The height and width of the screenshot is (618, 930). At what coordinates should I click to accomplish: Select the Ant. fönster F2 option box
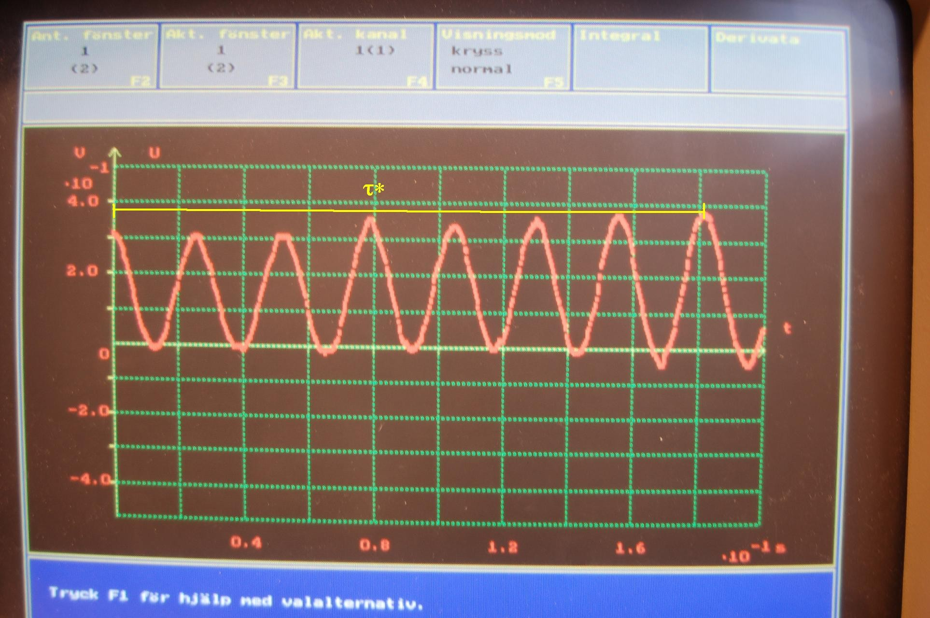coord(92,56)
